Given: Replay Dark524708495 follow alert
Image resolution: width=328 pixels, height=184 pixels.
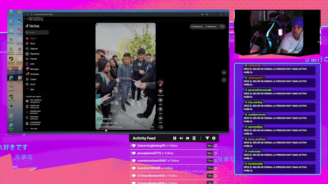Looking at the screenshot, I should click(x=216, y=168).
